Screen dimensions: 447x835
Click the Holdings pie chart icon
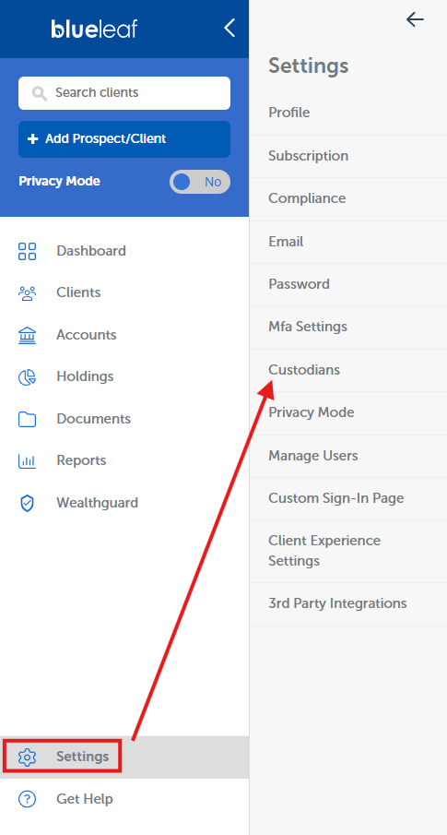coord(27,377)
